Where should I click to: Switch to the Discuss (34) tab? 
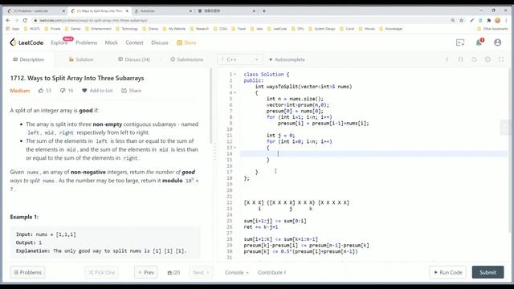(x=134, y=59)
